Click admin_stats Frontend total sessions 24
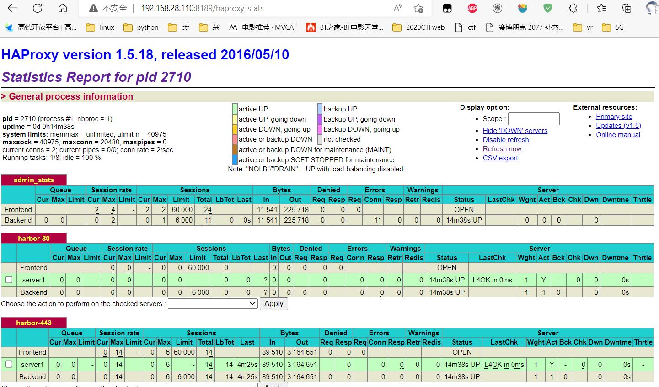The width and height of the screenshot is (659, 387). point(208,210)
